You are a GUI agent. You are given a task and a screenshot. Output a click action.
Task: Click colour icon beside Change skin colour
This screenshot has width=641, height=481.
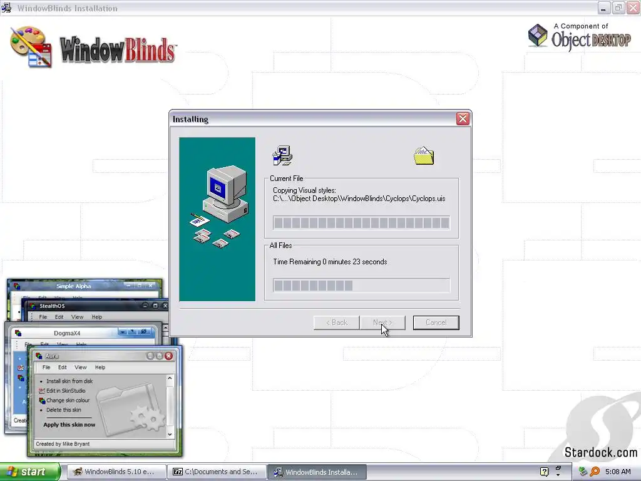[x=42, y=400]
